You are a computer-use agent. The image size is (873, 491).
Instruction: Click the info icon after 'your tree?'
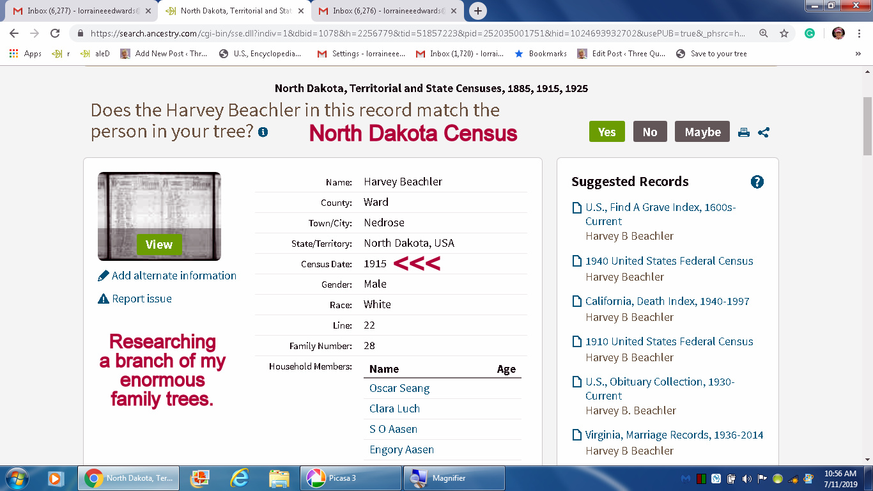(x=263, y=132)
